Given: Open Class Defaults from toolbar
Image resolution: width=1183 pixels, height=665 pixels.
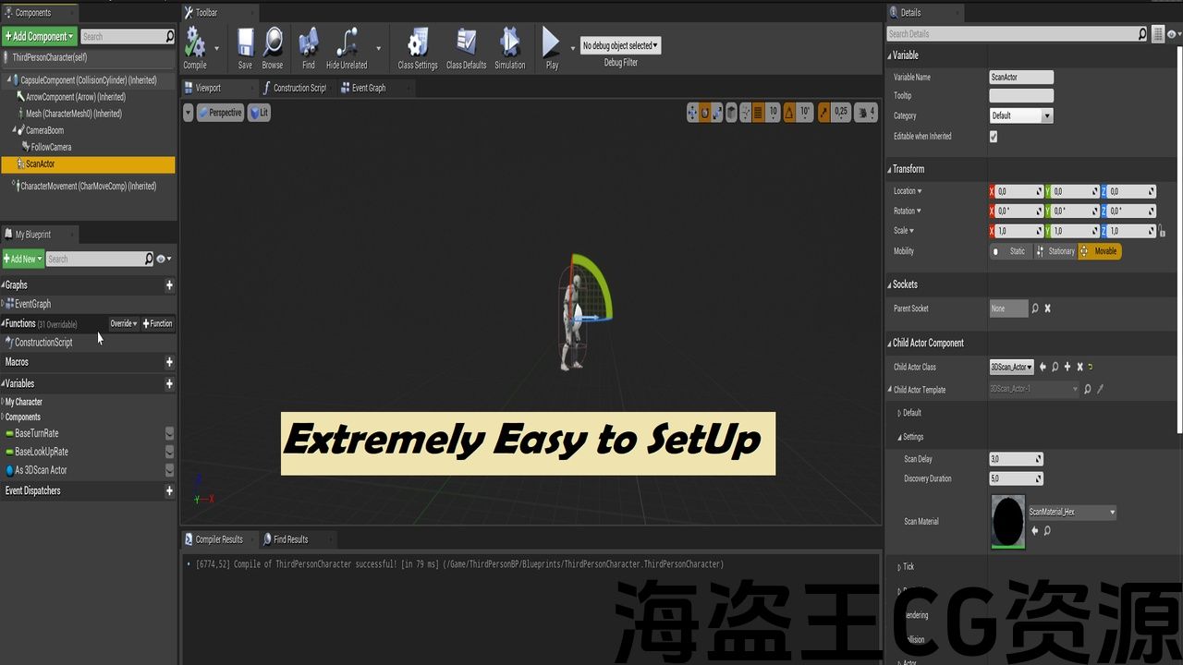Looking at the screenshot, I should point(466,44).
